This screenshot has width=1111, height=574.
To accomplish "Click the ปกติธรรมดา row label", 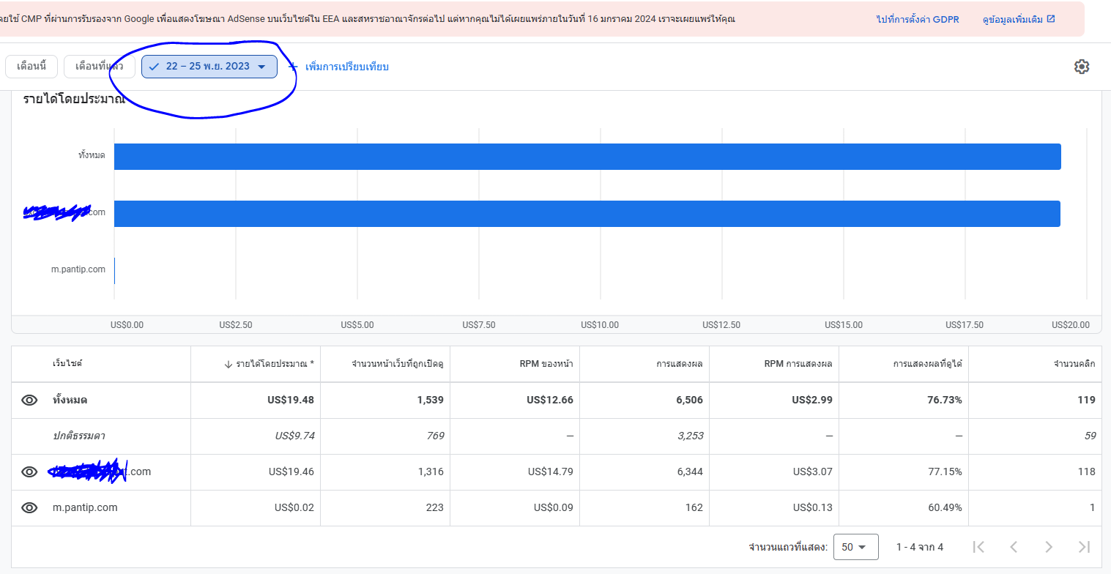I will pos(79,436).
